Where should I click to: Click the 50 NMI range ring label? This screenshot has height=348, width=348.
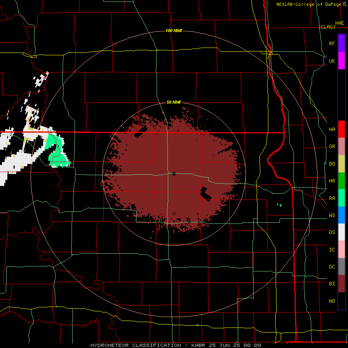174,102
